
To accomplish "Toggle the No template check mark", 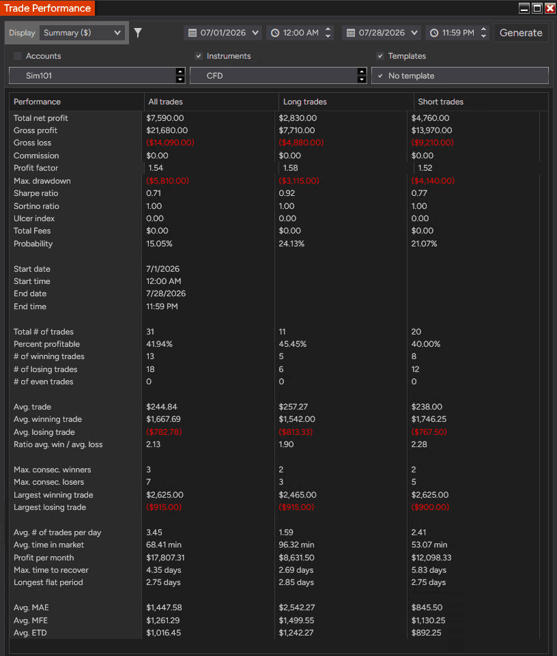I will (380, 76).
